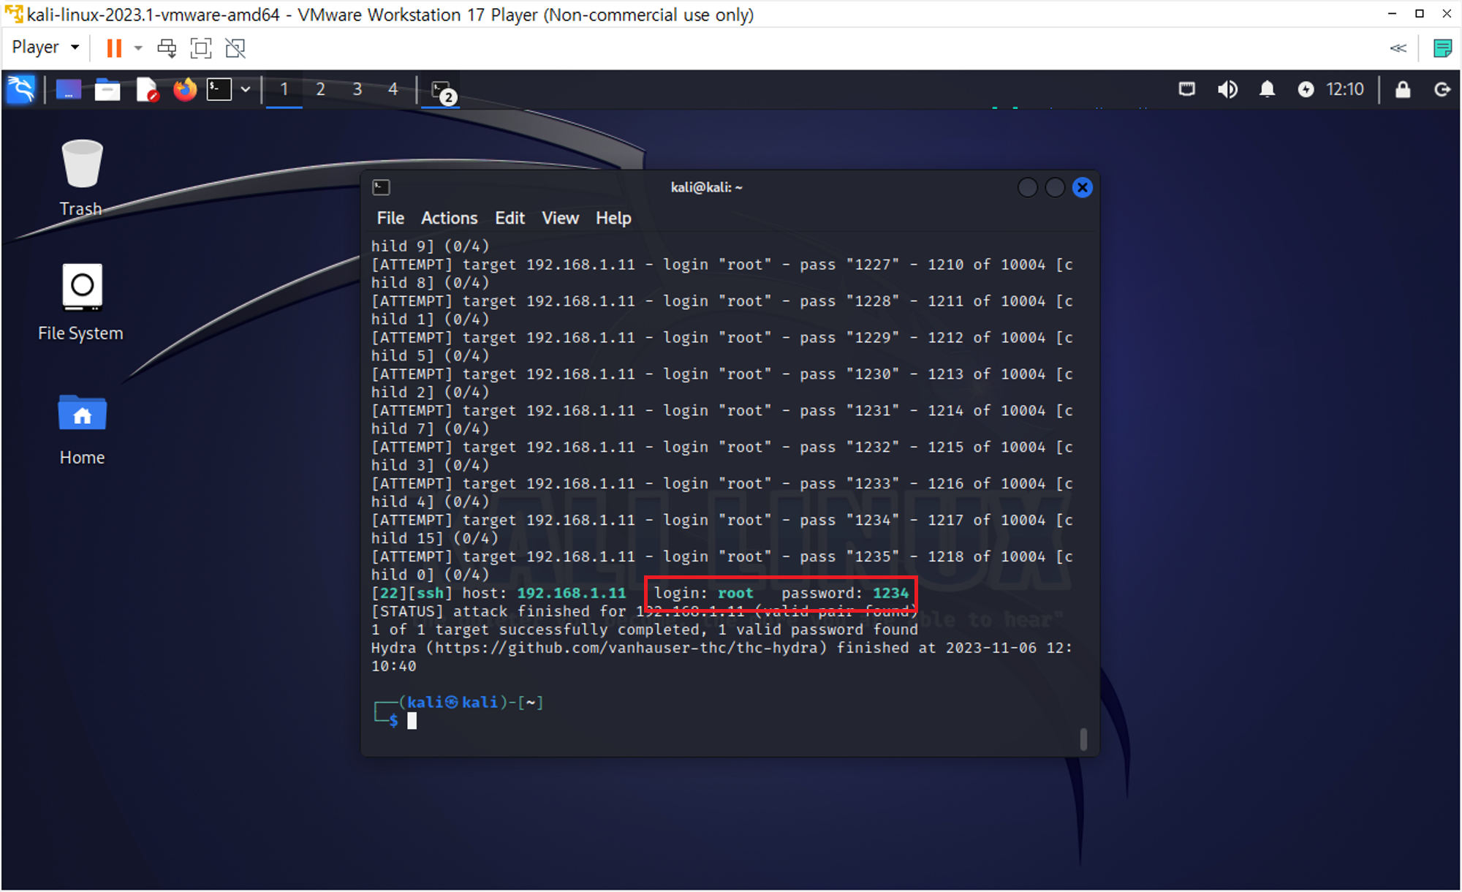Image resolution: width=1462 pixels, height=892 pixels.
Task: Open the Kali applications menu icon
Action: tap(20, 89)
